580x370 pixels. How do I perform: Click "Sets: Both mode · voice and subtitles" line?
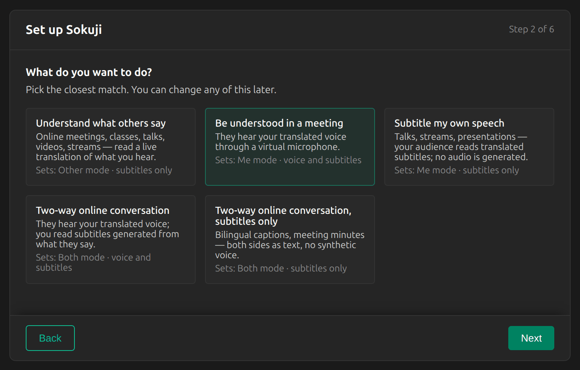point(93,263)
